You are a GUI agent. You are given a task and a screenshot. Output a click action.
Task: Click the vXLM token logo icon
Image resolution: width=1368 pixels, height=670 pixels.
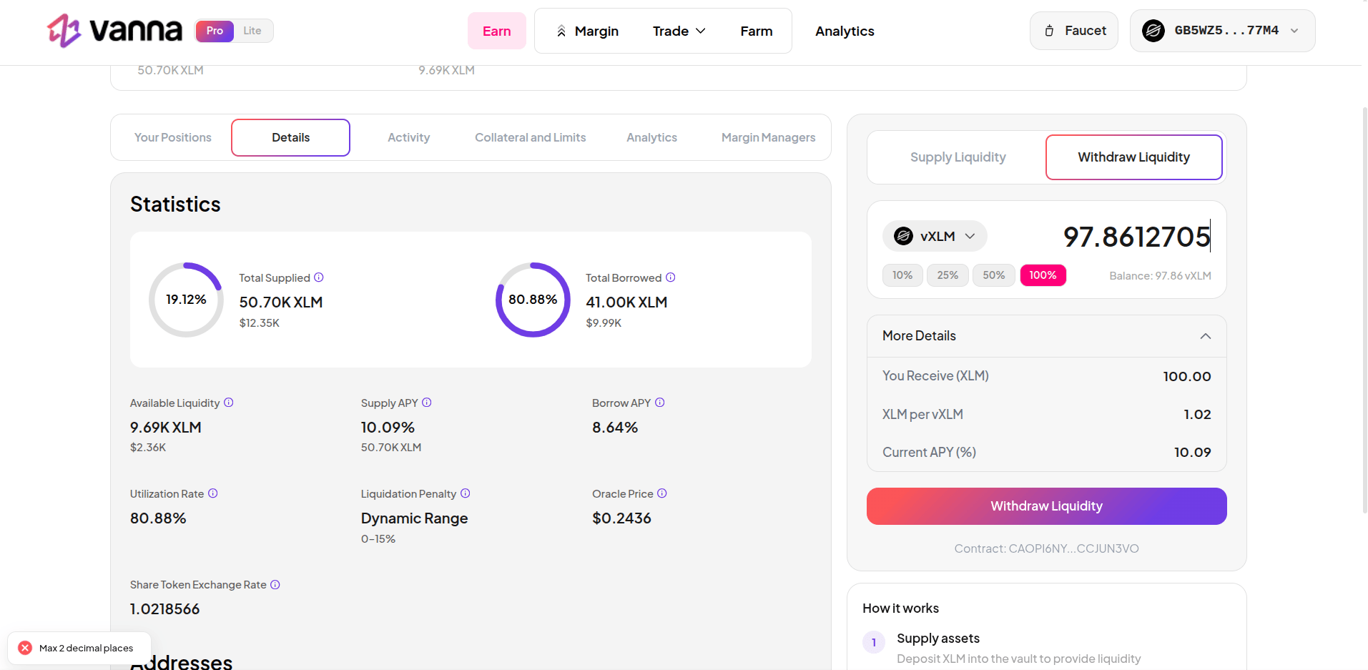[903, 236]
